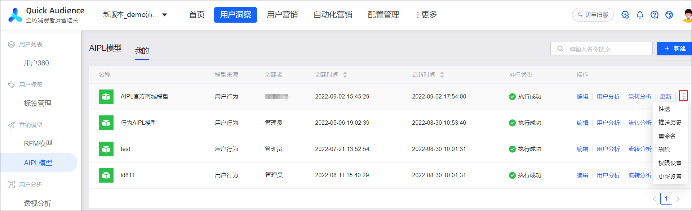Click 流转分析 for AIPL官方商城模型
This screenshot has width=692, height=211.
640,97
